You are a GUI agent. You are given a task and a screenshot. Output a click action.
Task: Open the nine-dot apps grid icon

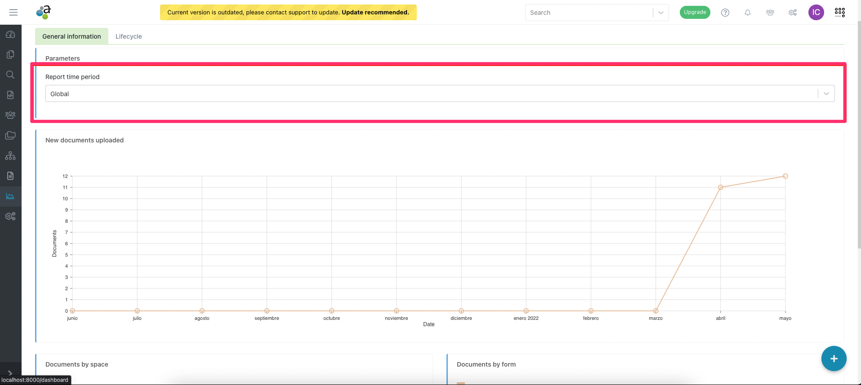pyautogui.click(x=839, y=13)
